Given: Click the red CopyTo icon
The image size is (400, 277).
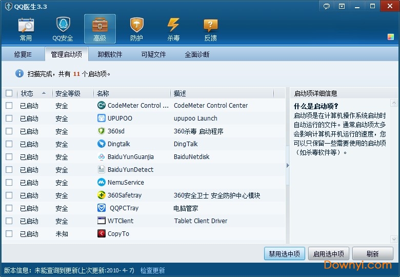Looking at the screenshot, I should 101,233.
